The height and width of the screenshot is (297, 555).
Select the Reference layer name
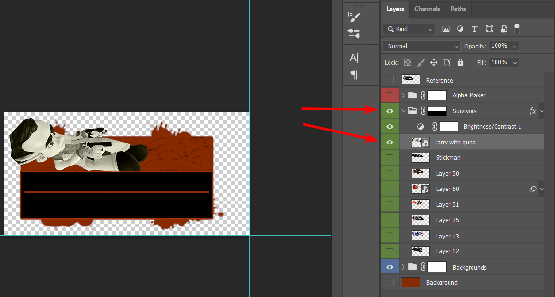click(x=439, y=80)
